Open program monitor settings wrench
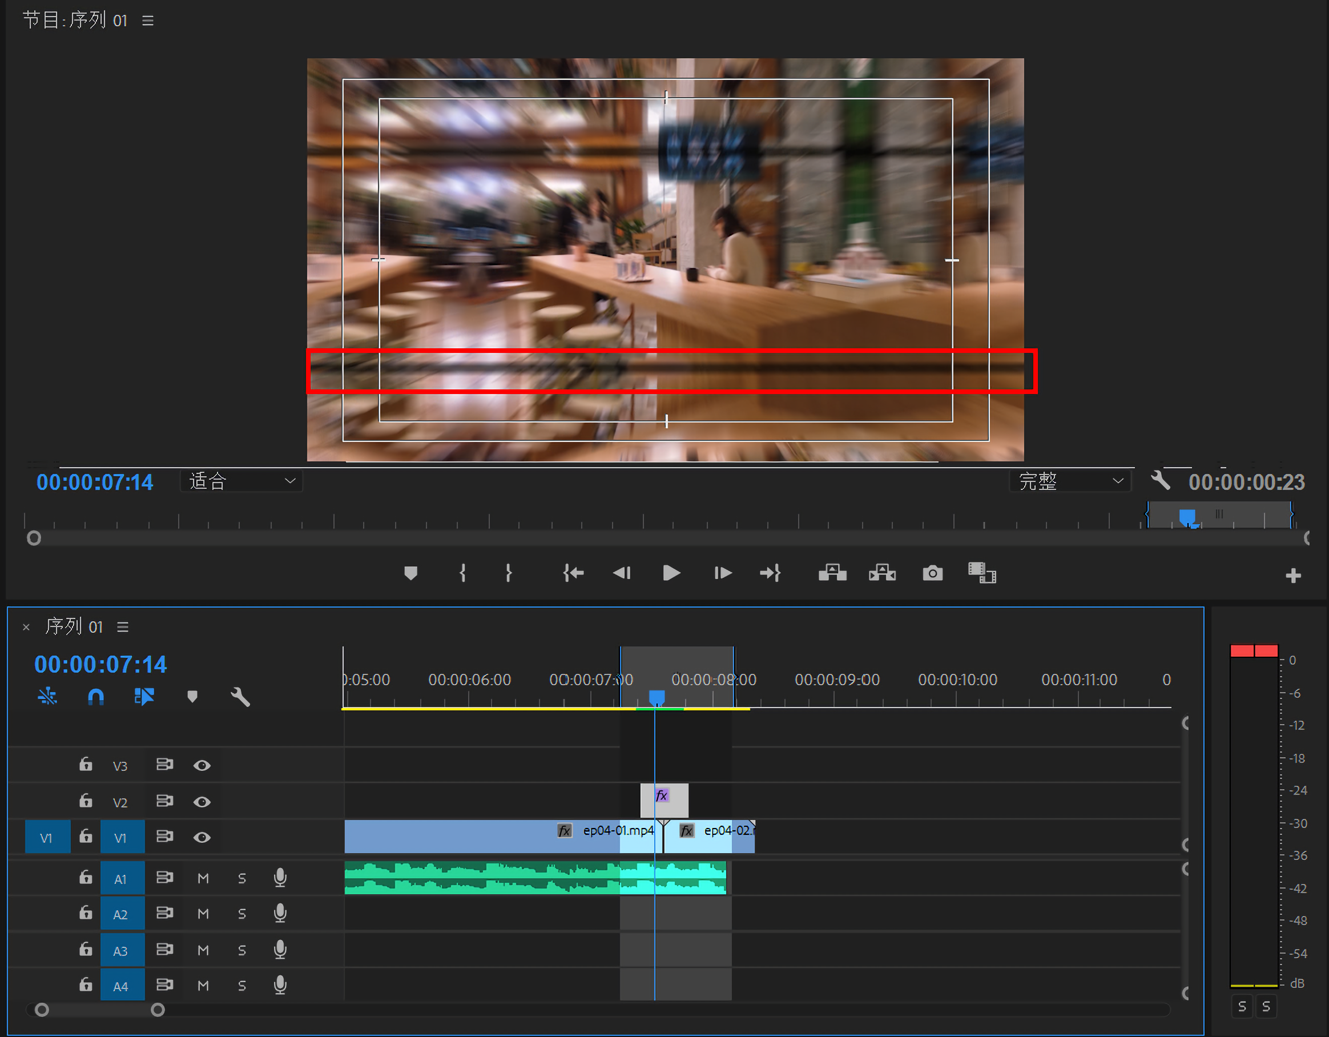The height and width of the screenshot is (1037, 1329). tap(1161, 481)
